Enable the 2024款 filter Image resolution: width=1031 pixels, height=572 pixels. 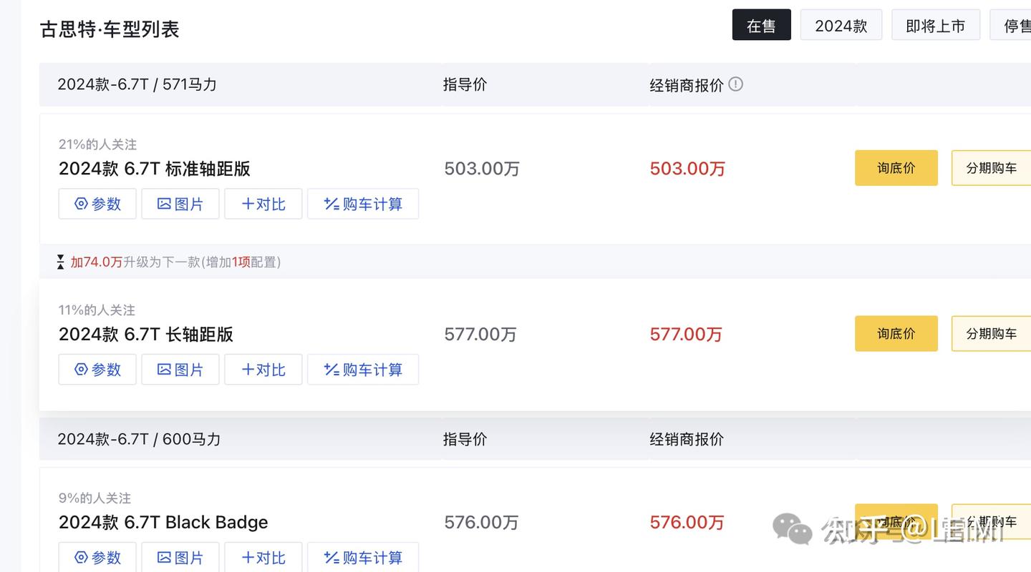(x=841, y=24)
